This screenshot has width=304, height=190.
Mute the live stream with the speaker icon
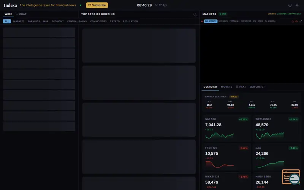coord(297,21)
